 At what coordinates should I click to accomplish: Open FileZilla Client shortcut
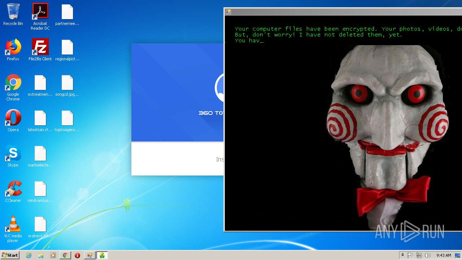(40, 50)
